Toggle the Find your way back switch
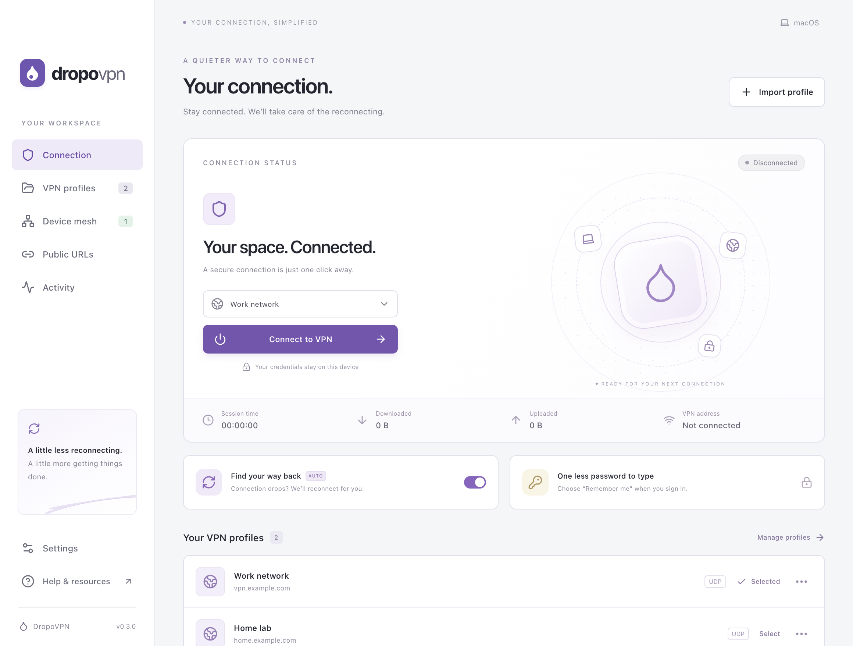 tap(475, 482)
